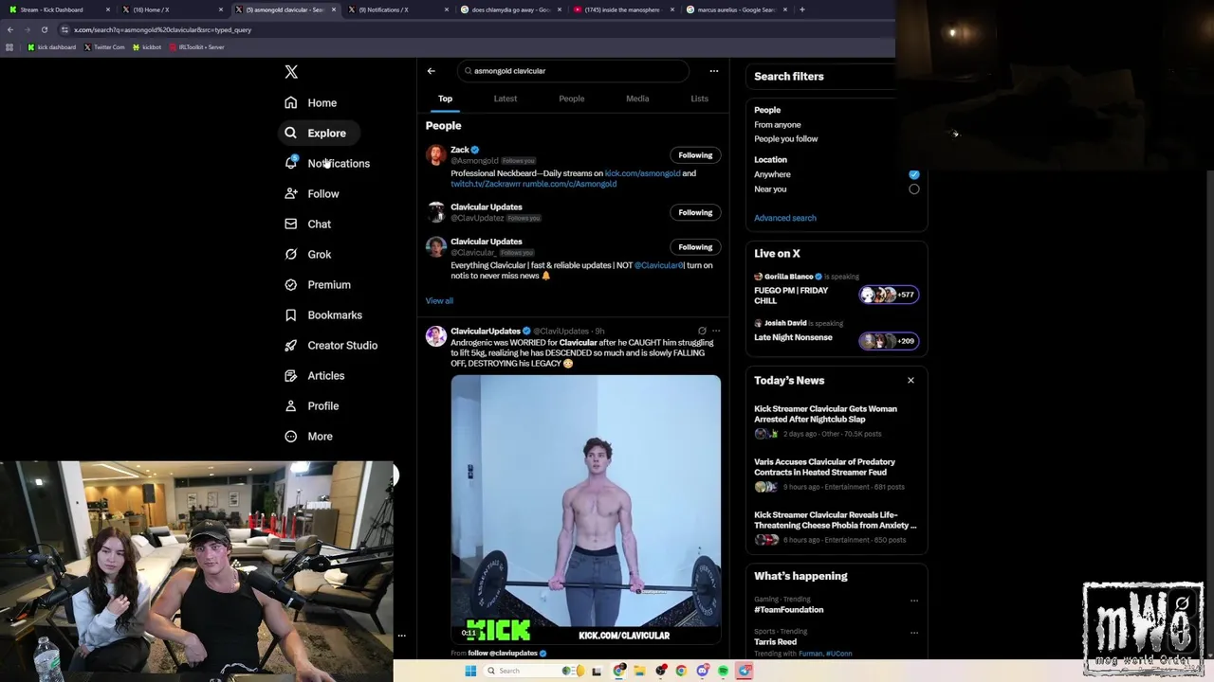Open Profile in the X sidebar
1214x682 pixels.
[x=312, y=405]
